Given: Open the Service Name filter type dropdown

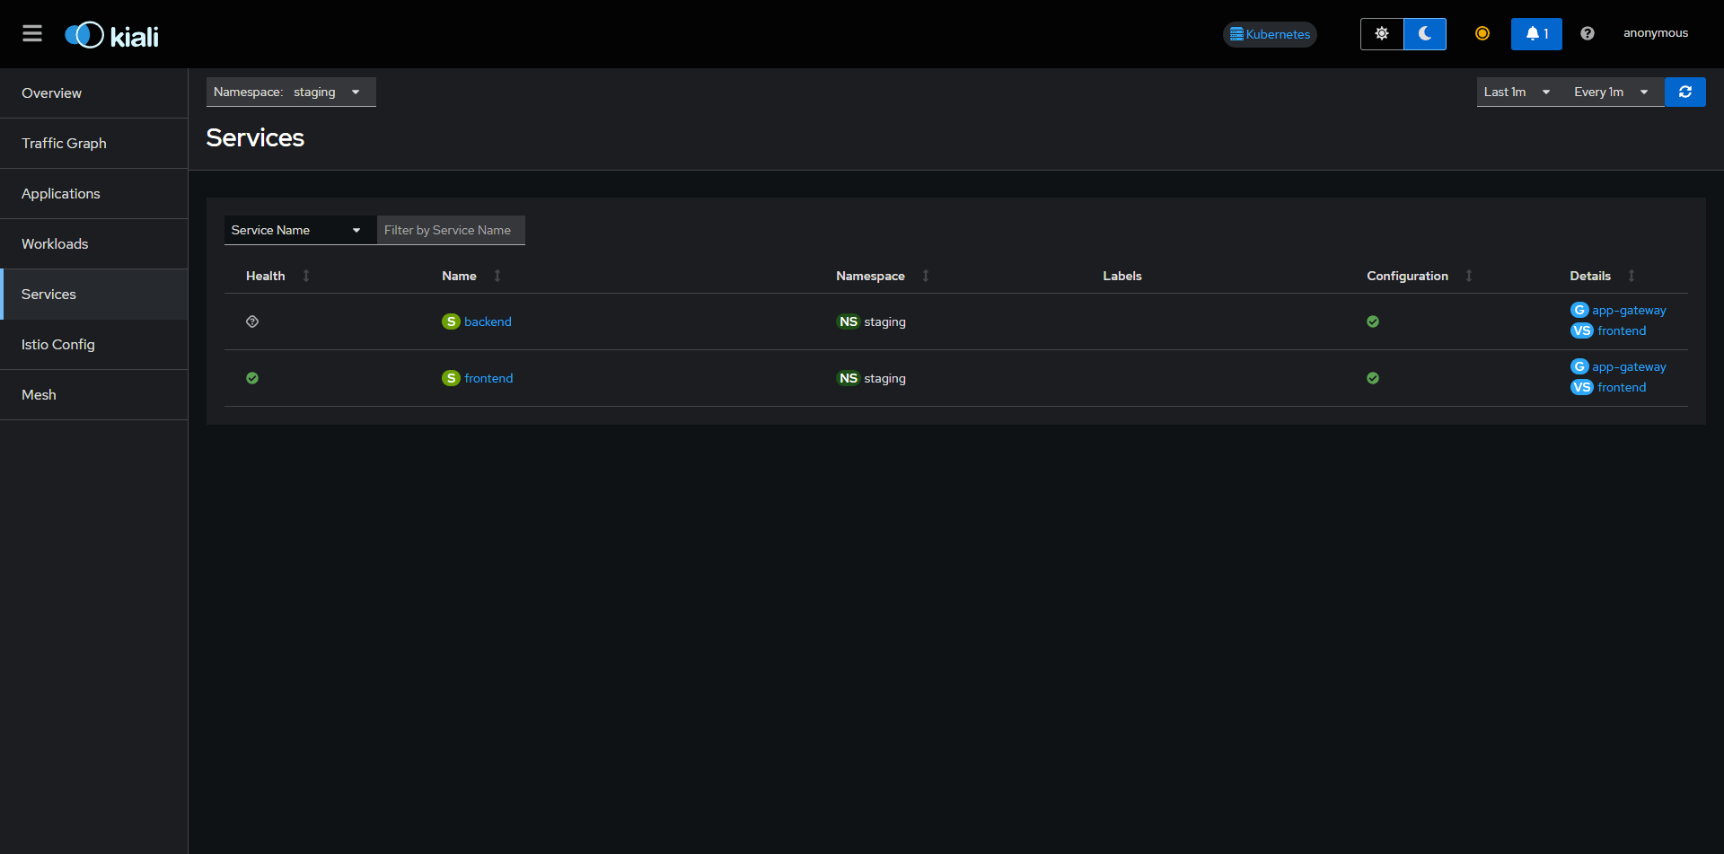Looking at the screenshot, I should point(295,230).
